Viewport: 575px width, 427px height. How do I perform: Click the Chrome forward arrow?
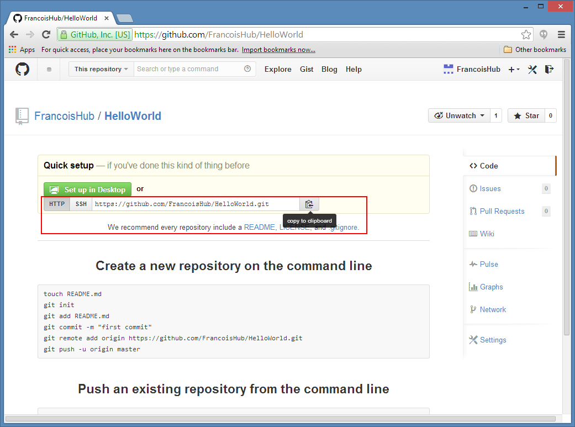coord(30,34)
